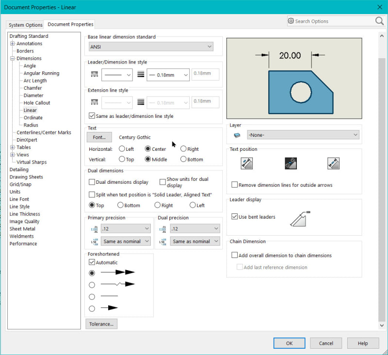Check Split when text position option
The width and height of the screenshot is (388, 355).
pos(92,194)
